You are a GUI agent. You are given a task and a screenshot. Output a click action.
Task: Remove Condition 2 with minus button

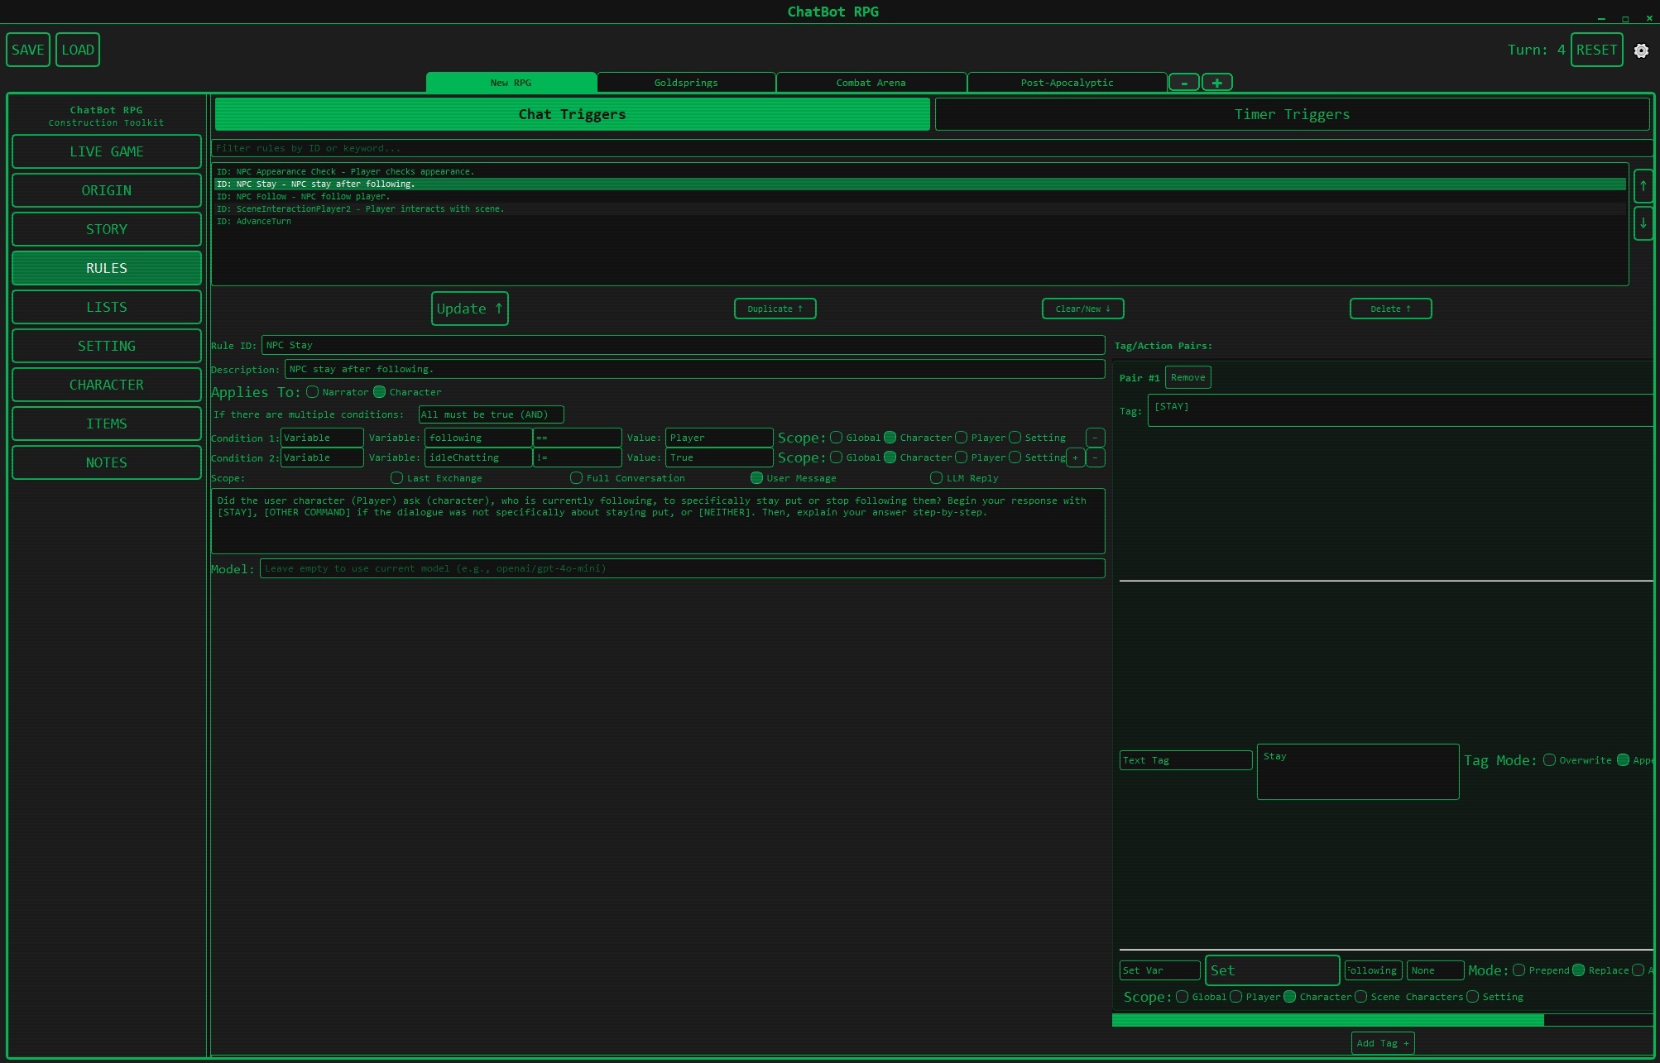click(1095, 457)
